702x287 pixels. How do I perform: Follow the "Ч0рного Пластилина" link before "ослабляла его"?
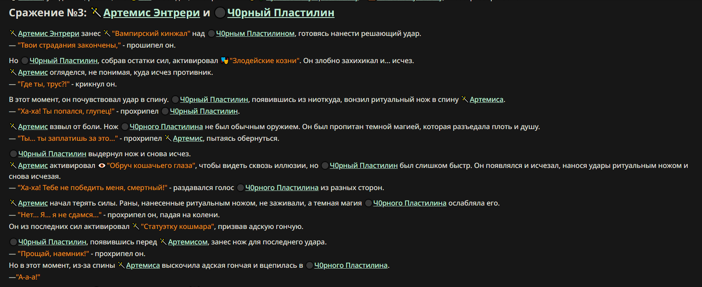click(x=410, y=203)
